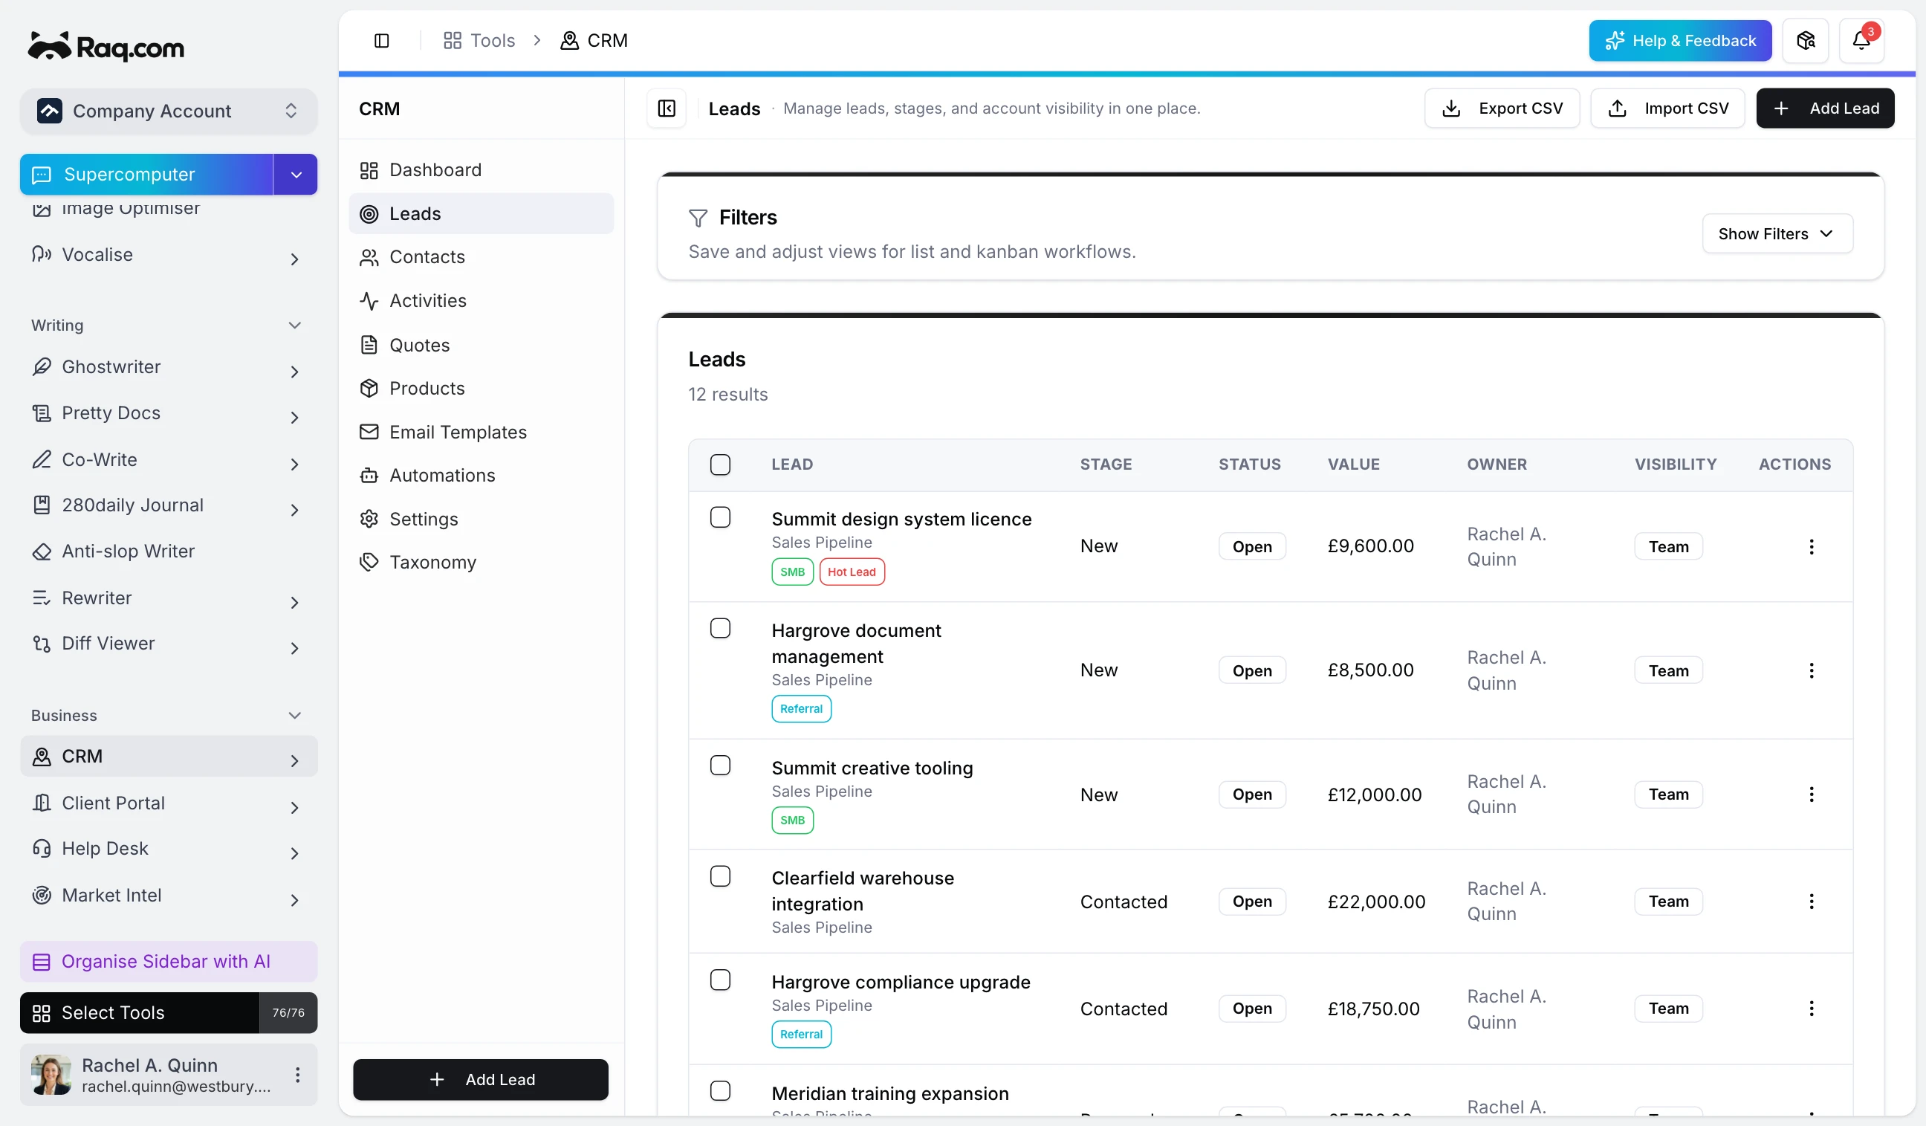Viewport: 1926px width, 1126px height.
Task: Click Export CSV button
Action: 1502,109
